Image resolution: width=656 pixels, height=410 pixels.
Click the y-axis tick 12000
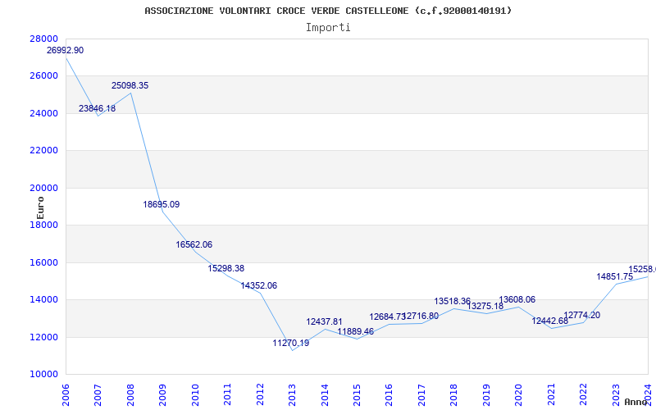tap(44, 337)
